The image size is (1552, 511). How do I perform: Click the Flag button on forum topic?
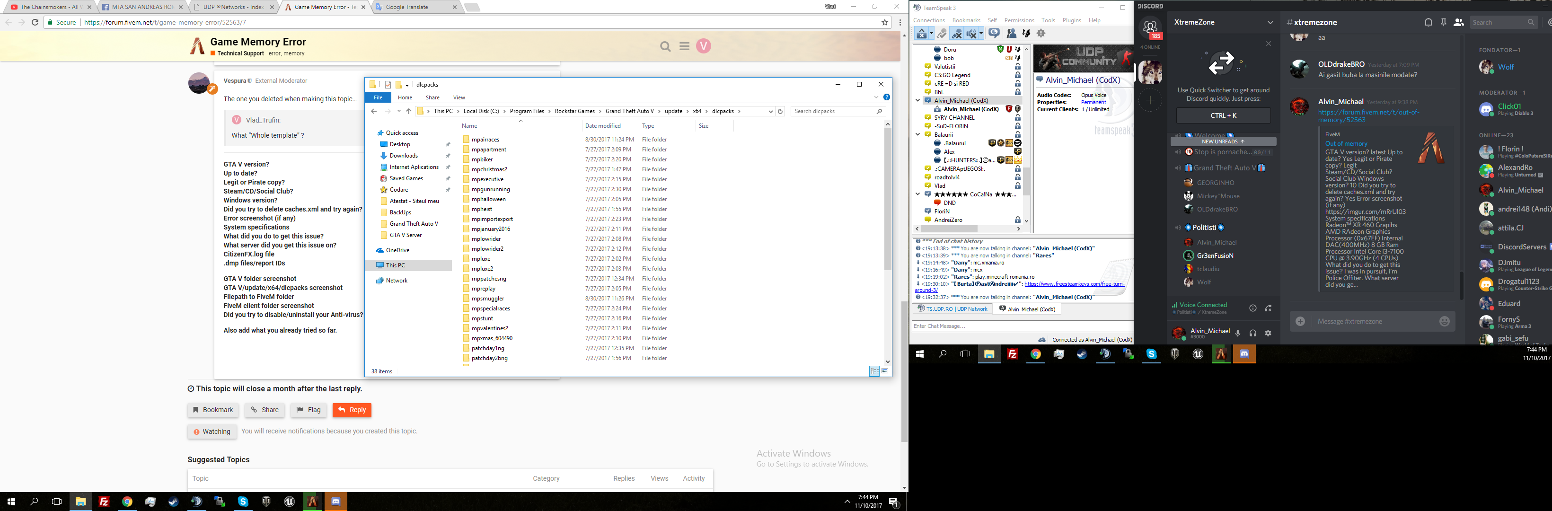point(309,410)
